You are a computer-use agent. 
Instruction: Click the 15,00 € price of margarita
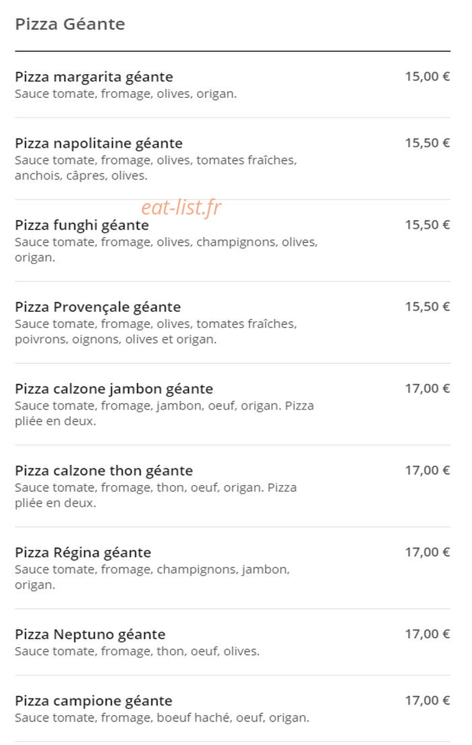point(427,76)
